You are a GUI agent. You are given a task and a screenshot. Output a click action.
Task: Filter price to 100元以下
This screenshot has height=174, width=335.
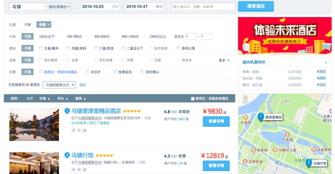coord(47,37)
